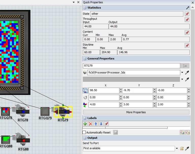This screenshot has width=195, height=154.
Task: Collapse the Output section
Action: tap(85, 138)
